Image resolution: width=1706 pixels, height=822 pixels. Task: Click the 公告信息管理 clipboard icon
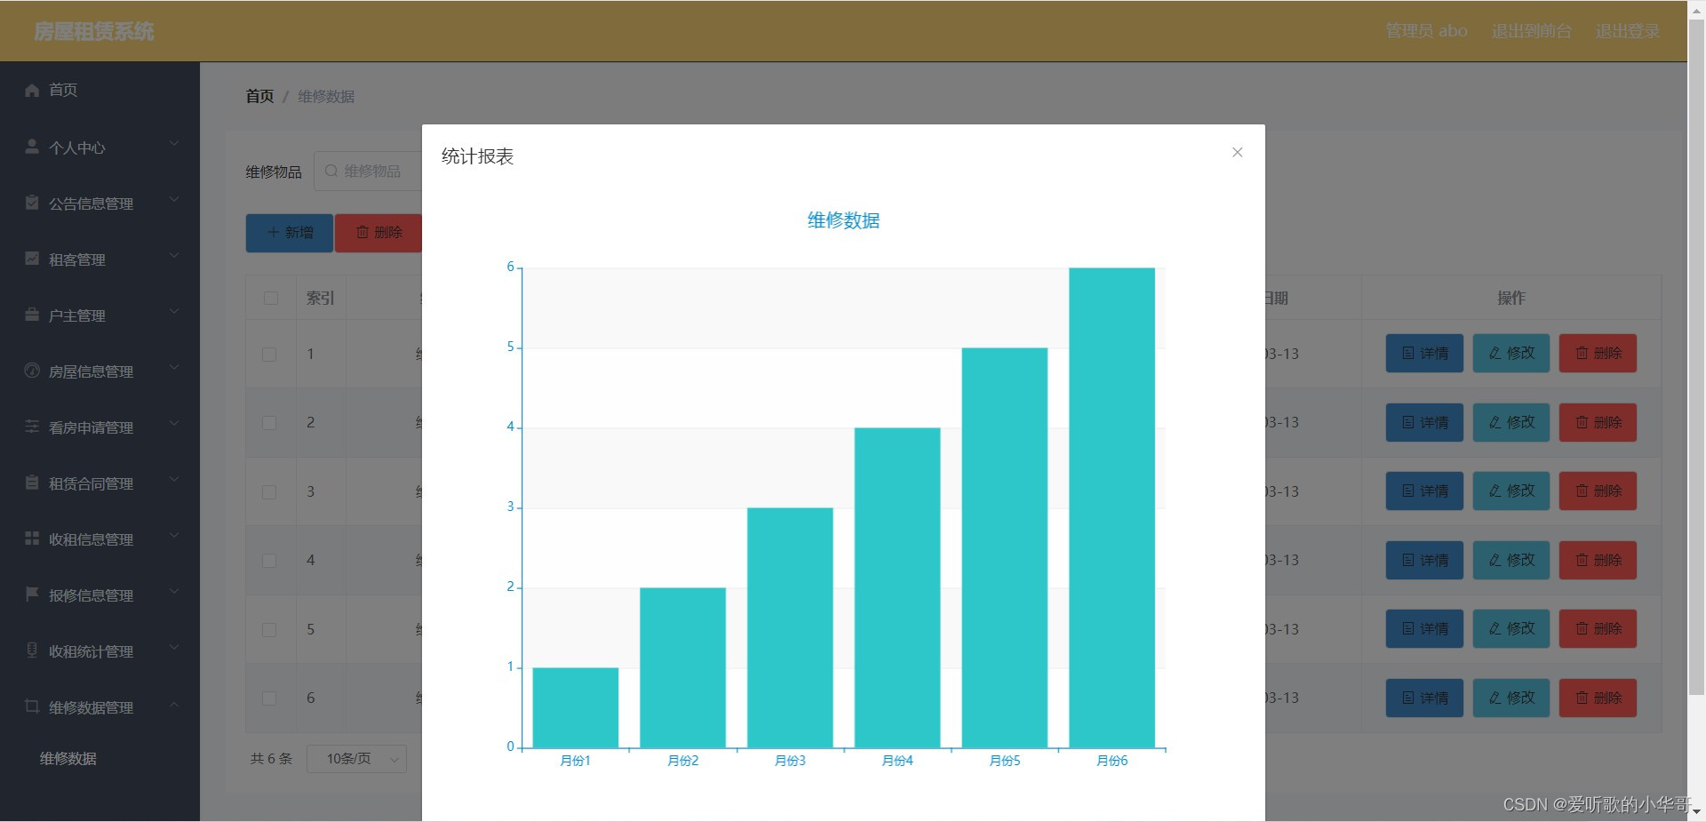[x=32, y=203]
